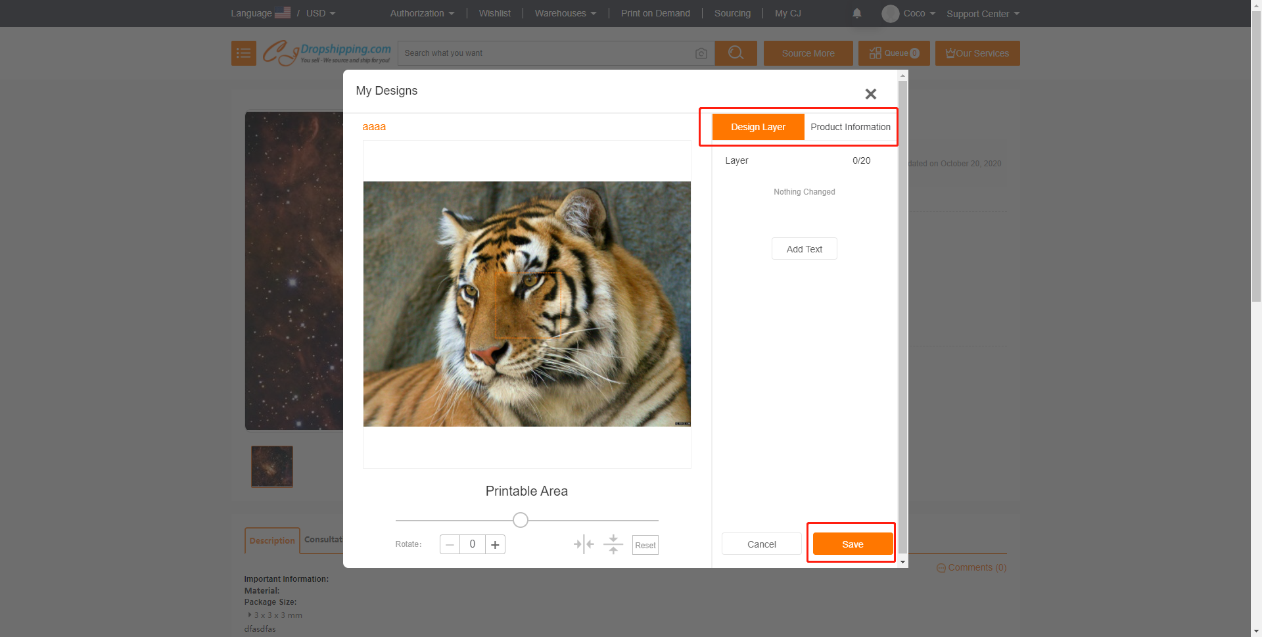Open the orange category list menu icon
Viewport: 1262px width, 637px height.
tap(243, 53)
